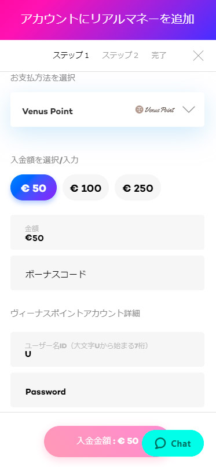Choose the € 100 deposit amount
The width and height of the screenshot is (216, 467).
[86, 188]
